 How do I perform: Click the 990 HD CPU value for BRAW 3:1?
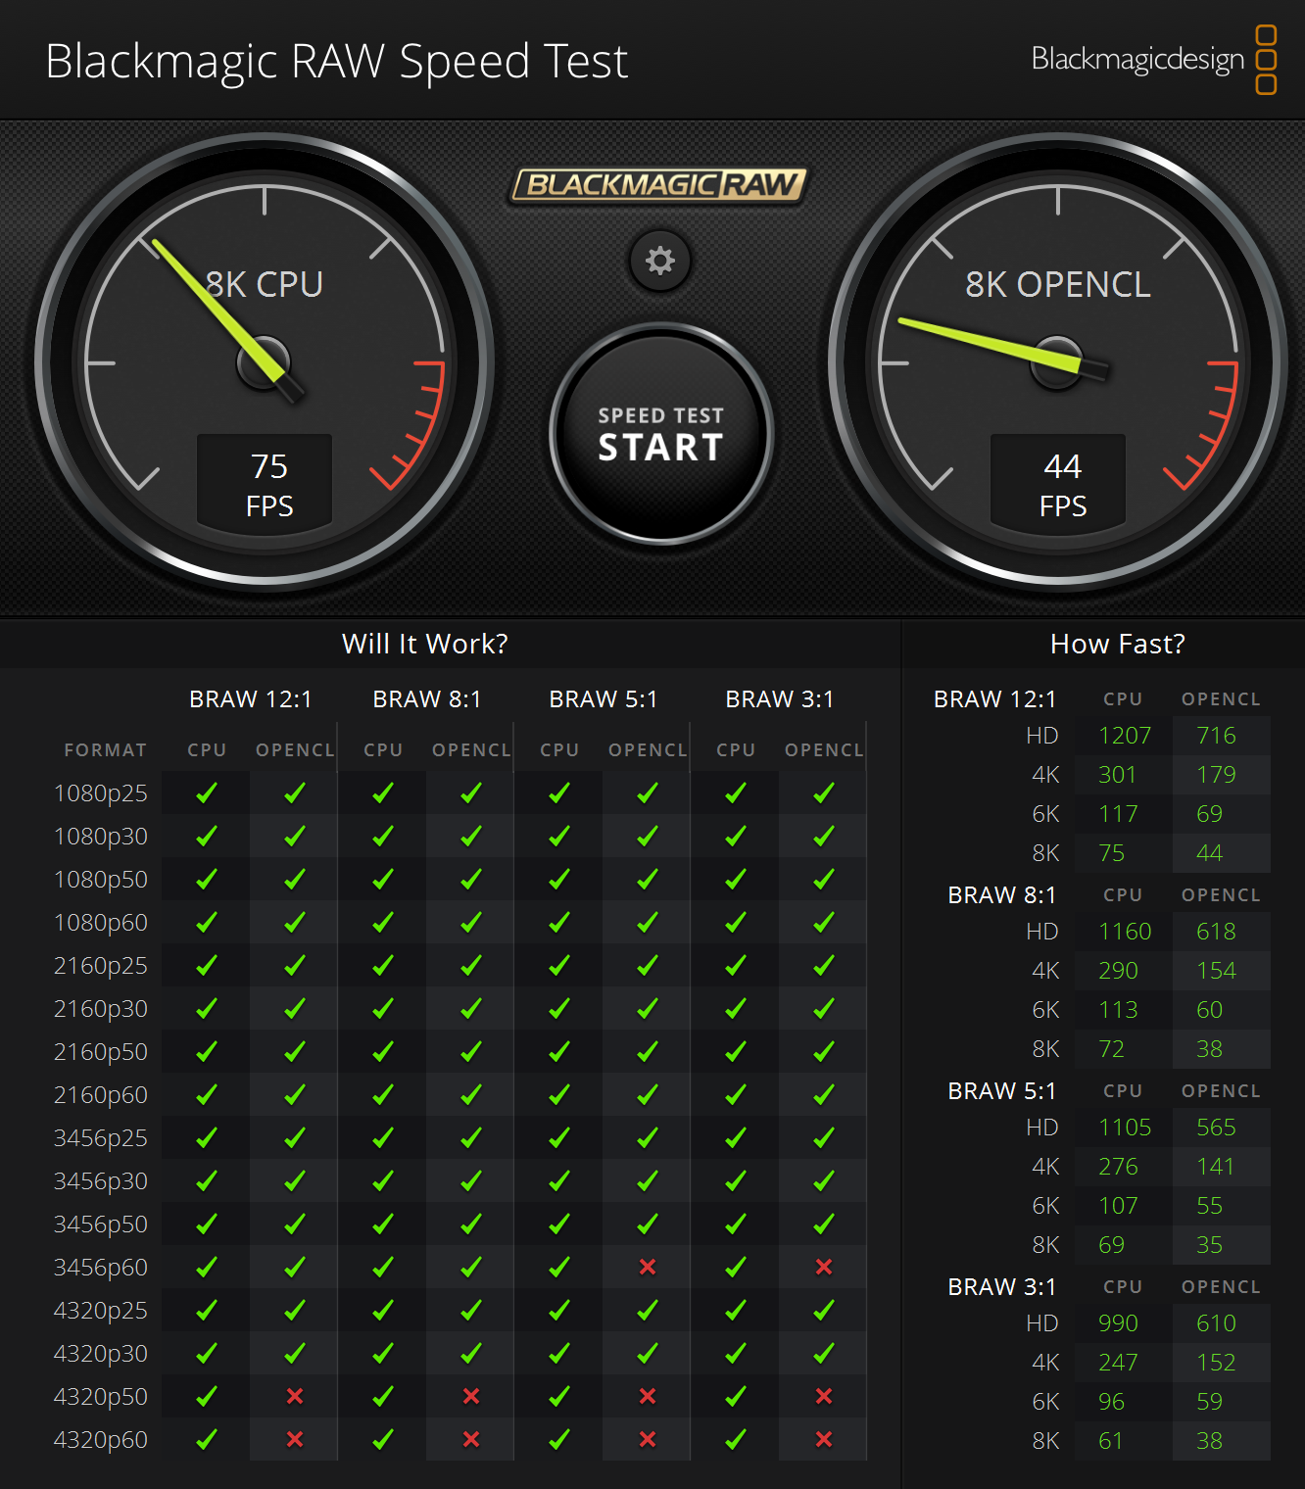(1118, 1323)
